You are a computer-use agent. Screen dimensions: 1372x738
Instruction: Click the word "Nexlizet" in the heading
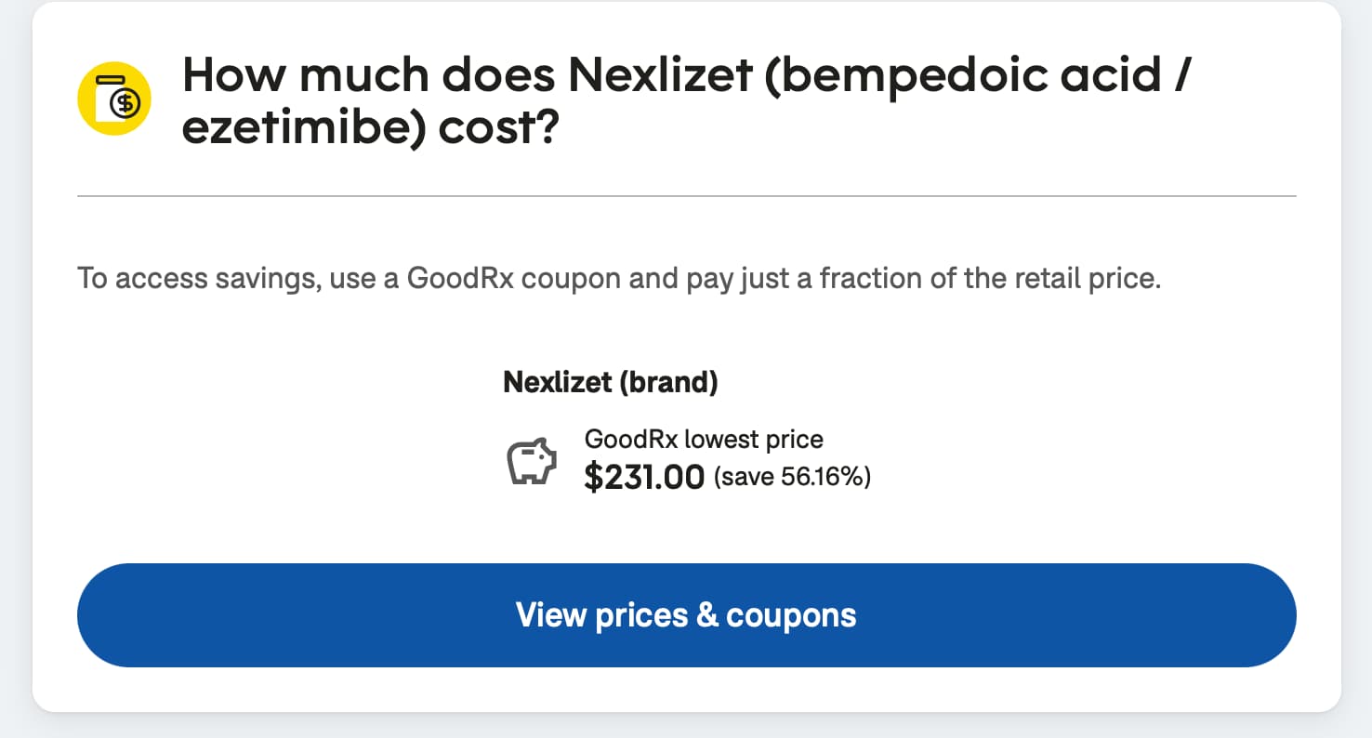click(659, 75)
